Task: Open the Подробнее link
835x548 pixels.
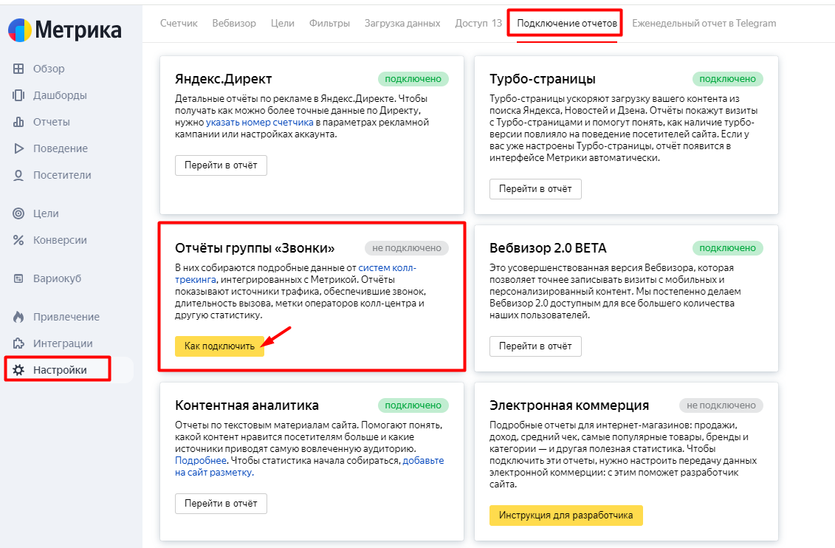Action: pyautogui.click(x=201, y=461)
